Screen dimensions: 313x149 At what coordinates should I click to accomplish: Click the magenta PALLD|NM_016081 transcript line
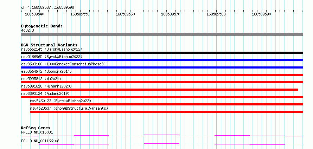pyautogui.click(x=162, y=136)
